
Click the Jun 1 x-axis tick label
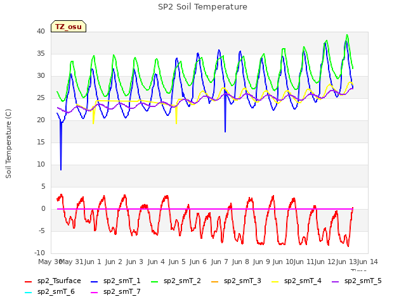[x=93, y=262]
